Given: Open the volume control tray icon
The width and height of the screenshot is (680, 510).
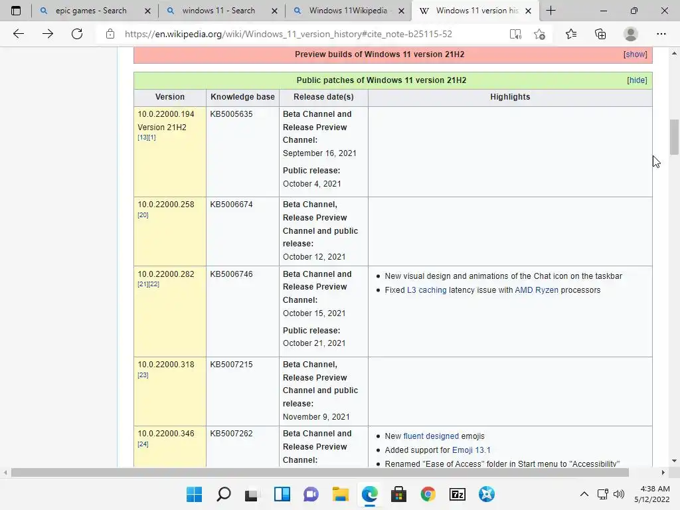Looking at the screenshot, I should click(x=619, y=494).
